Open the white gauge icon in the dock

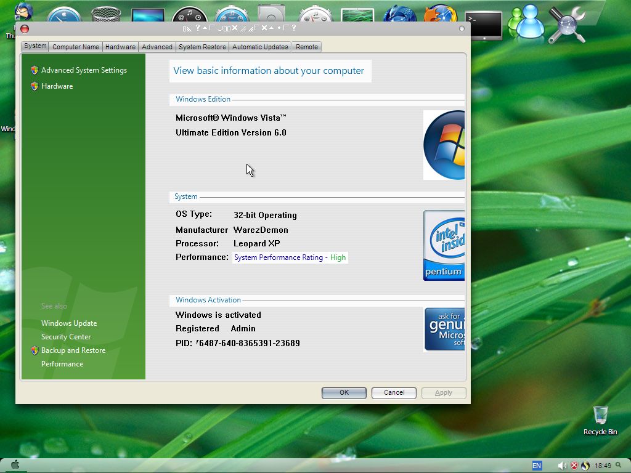click(315, 14)
